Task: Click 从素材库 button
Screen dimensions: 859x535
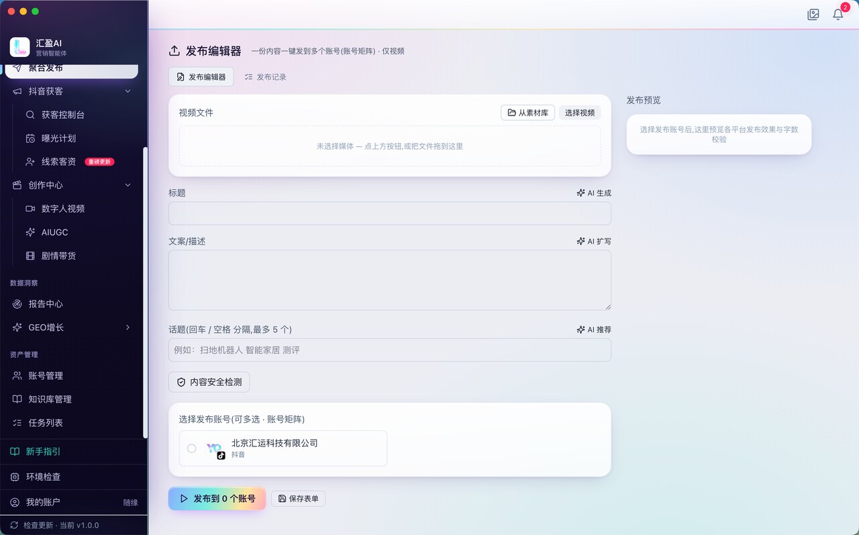Action: point(527,113)
